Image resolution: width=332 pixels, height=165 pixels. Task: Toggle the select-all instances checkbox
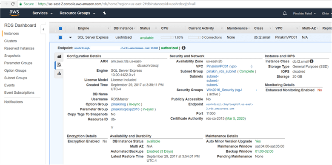click(x=60, y=28)
